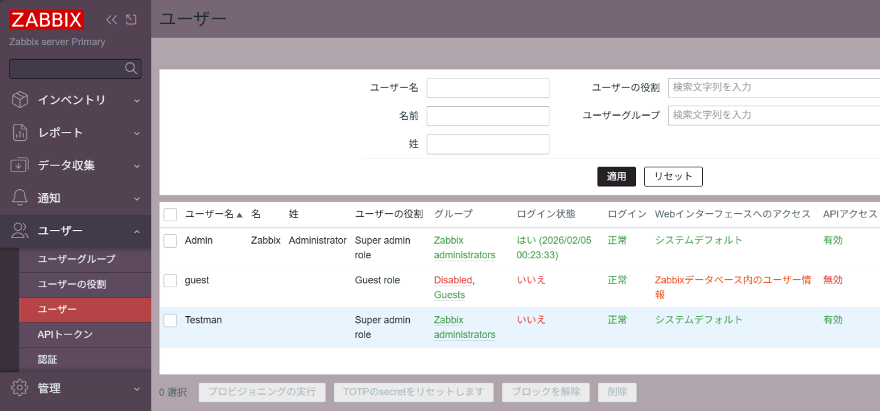Tick the checkbox for the Testman user
This screenshot has width=880, height=411.
click(x=170, y=321)
